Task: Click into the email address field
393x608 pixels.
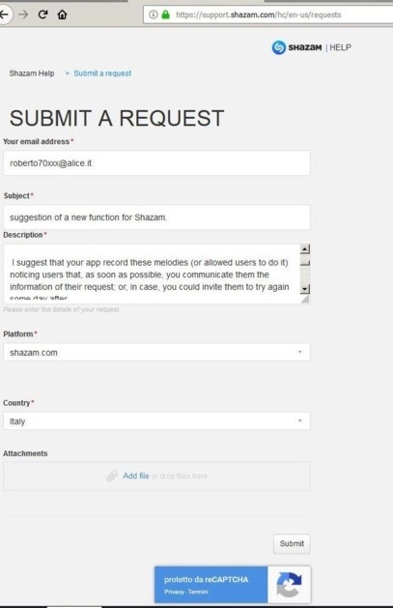Action: 156,162
